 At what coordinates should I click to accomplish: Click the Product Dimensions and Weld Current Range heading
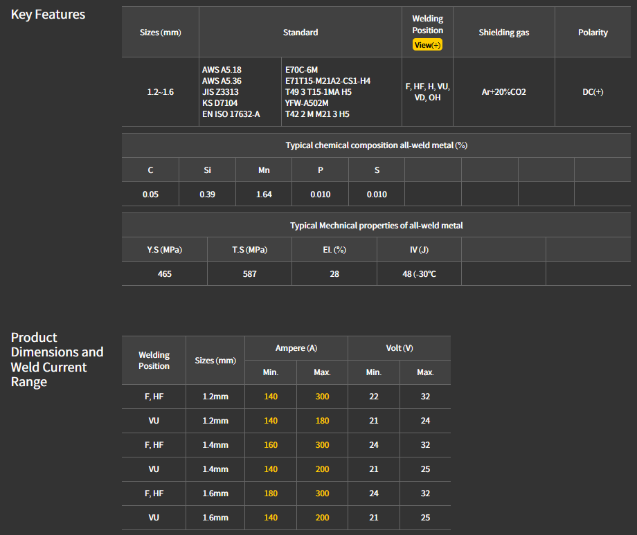(57, 359)
